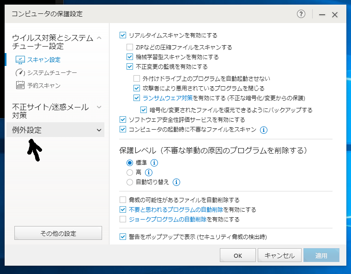Open システムチューナー in the sidebar
Image resolution: width=351 pixels, height=274 pixels.
52,72
